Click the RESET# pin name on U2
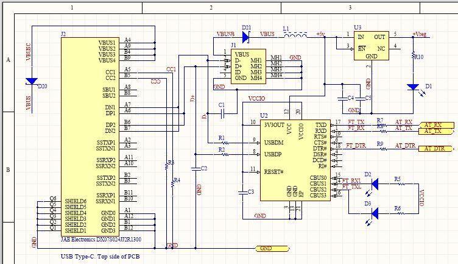 click(x=273, y=171)
